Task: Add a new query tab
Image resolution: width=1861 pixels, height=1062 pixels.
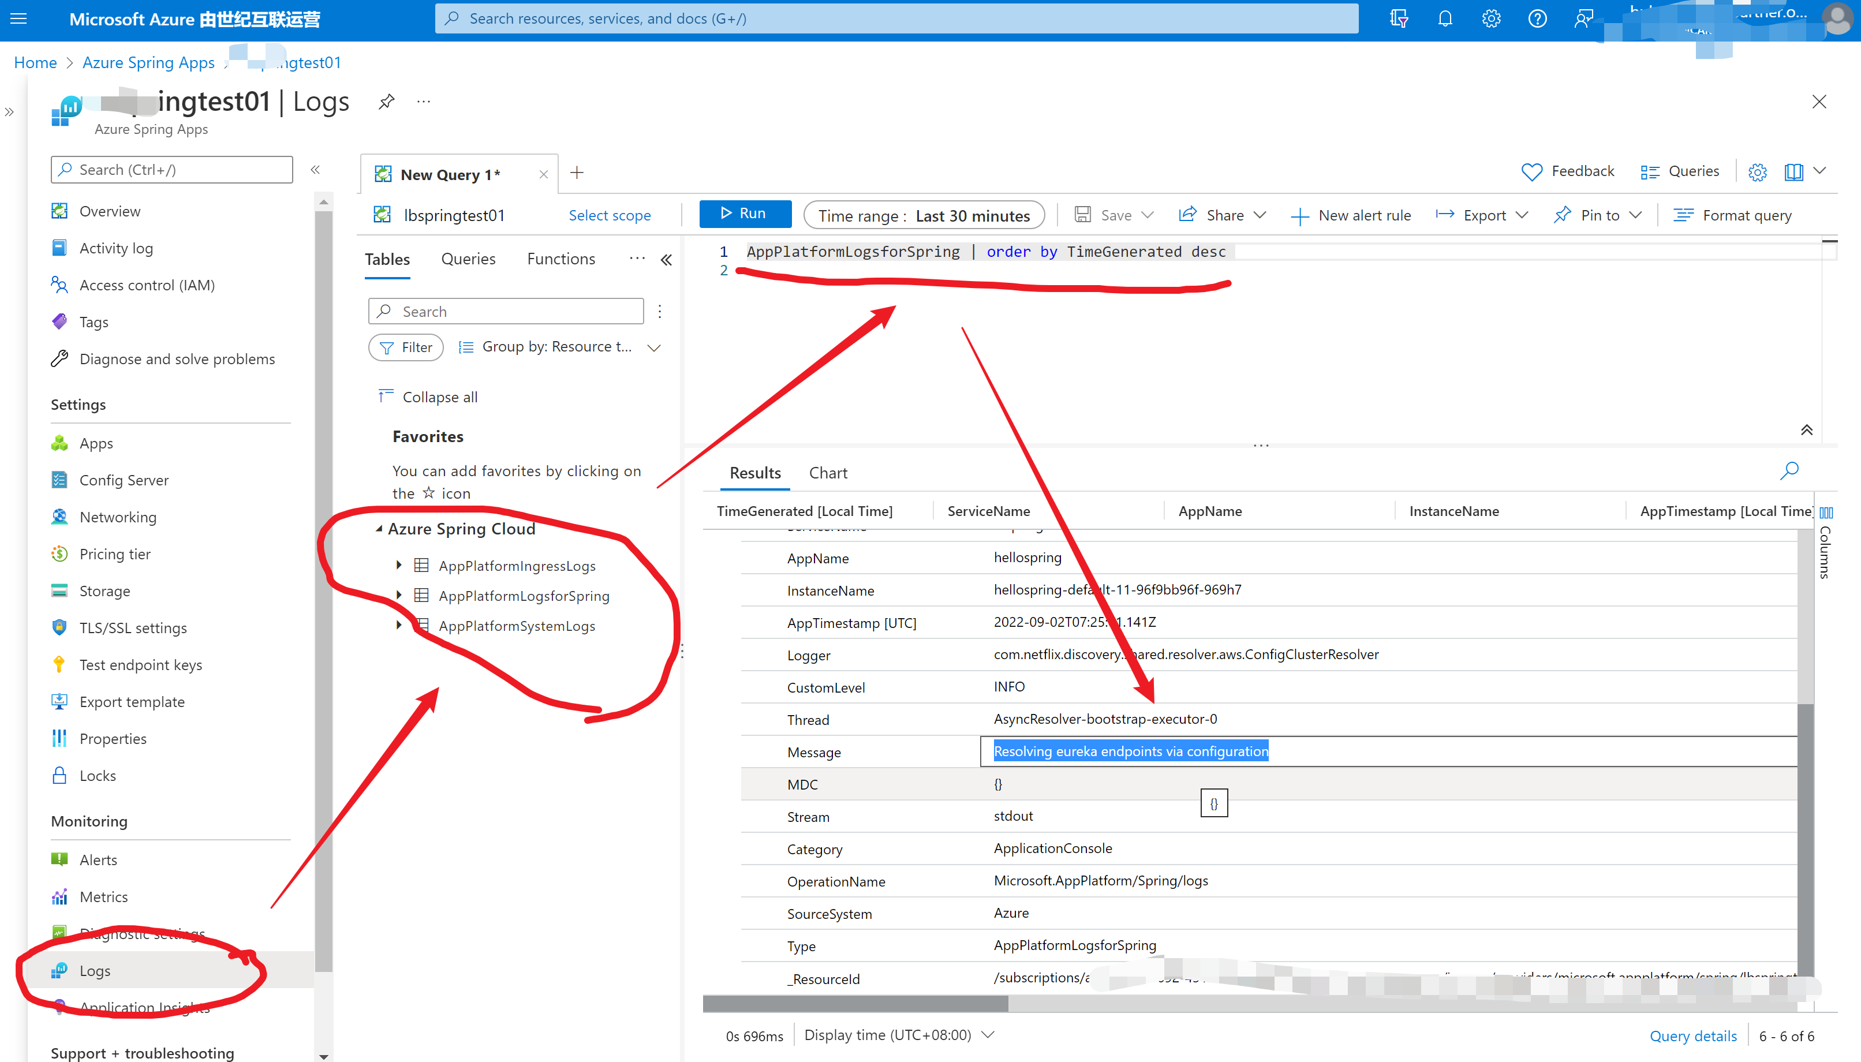Action: [577, 173]
